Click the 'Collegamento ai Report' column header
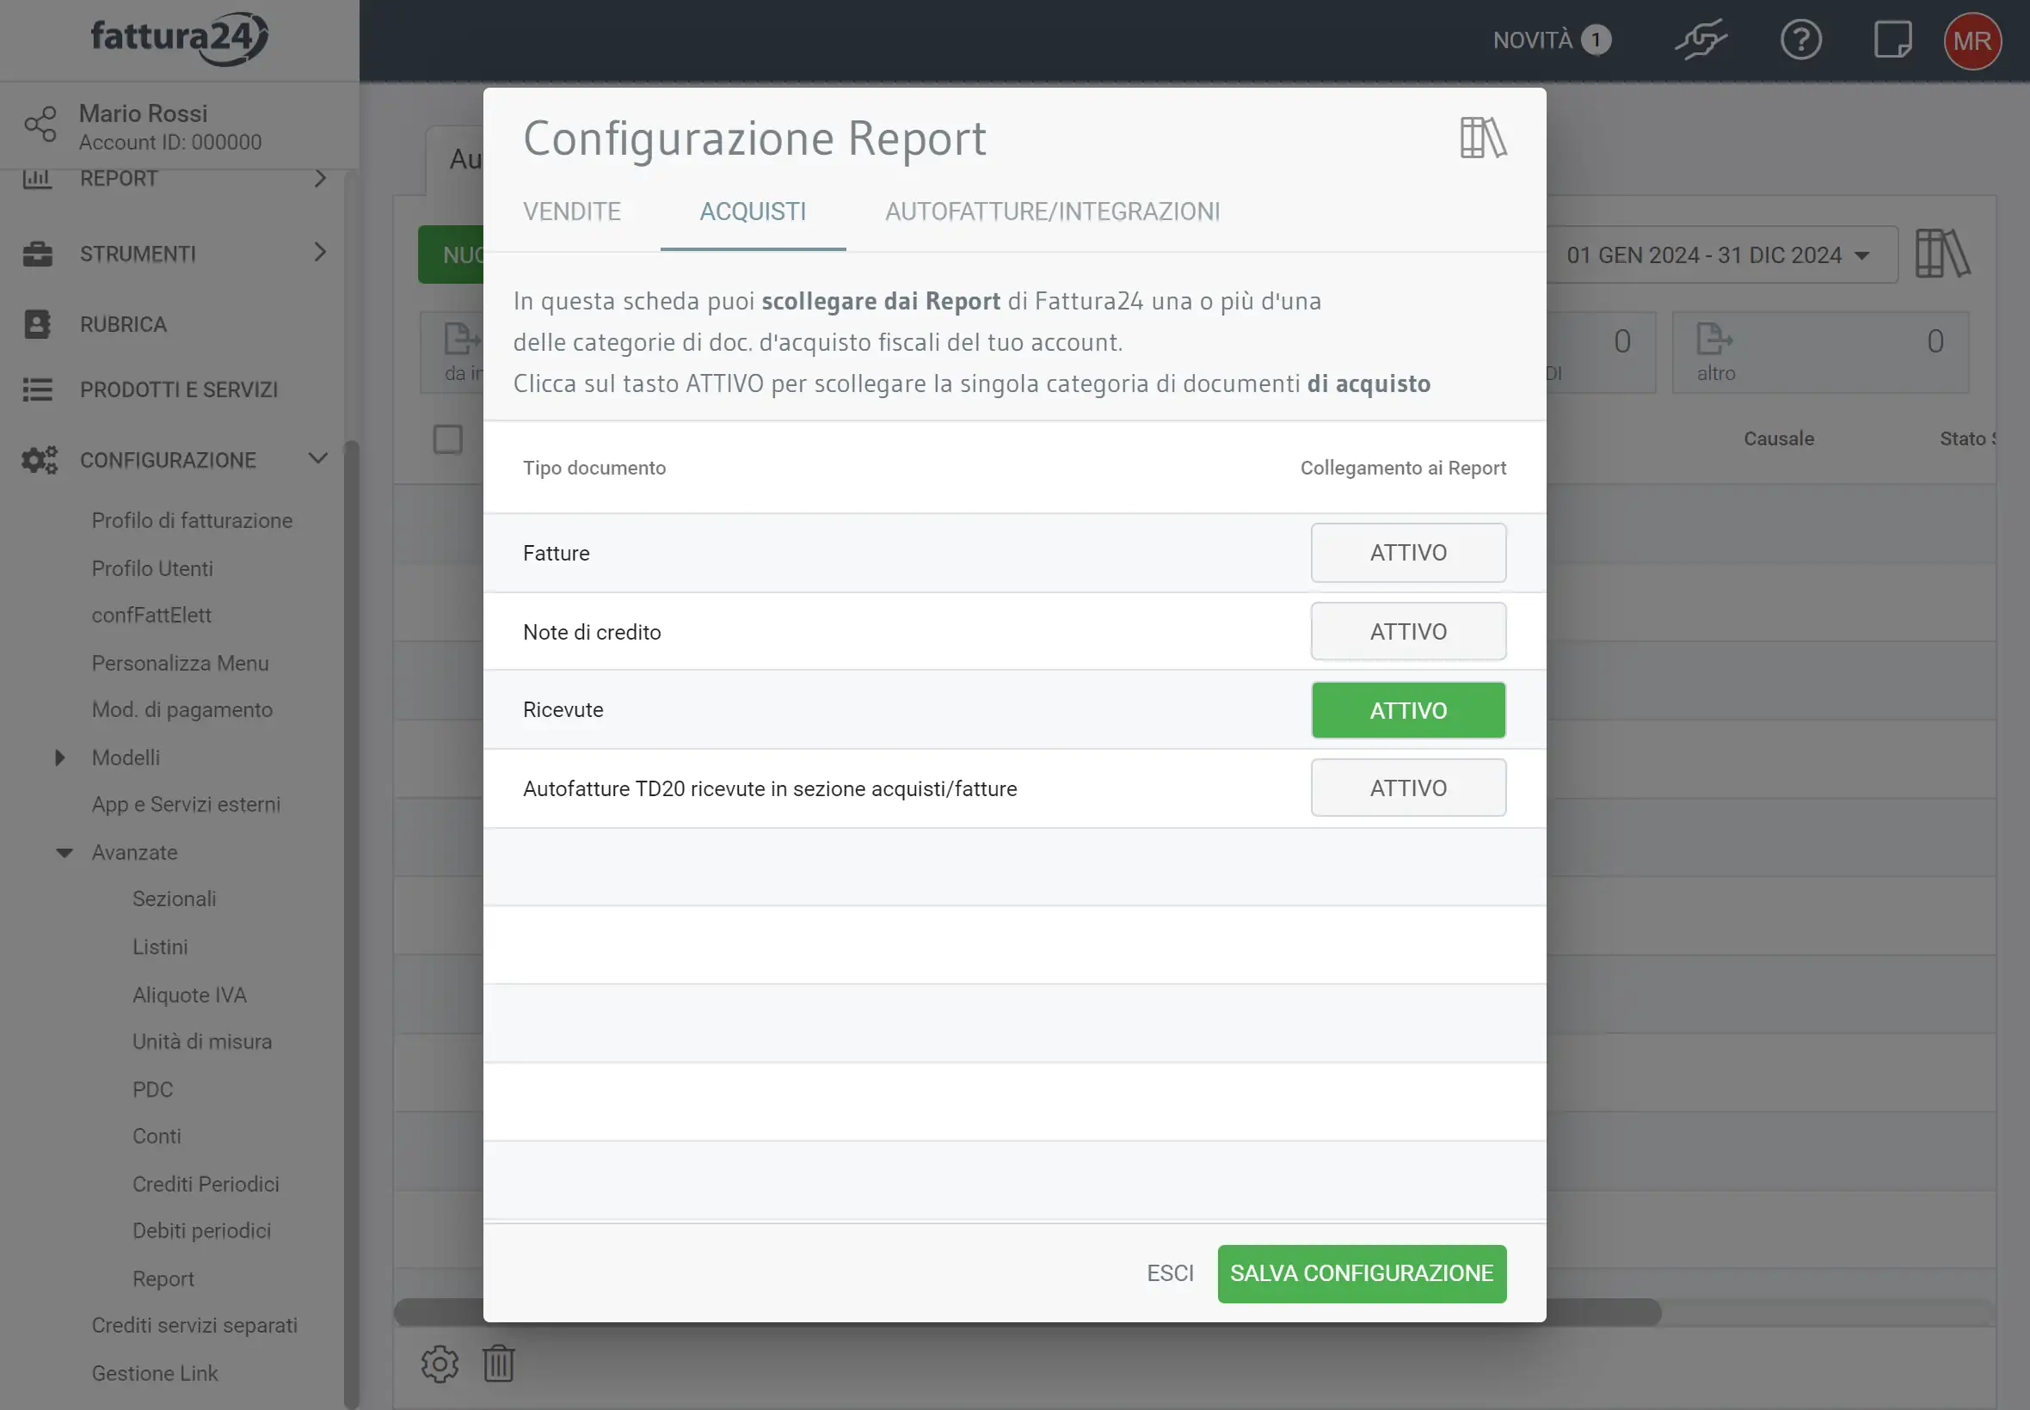2030x1410 pixels. (x=1403, y=469)
